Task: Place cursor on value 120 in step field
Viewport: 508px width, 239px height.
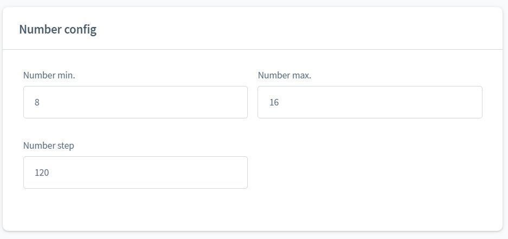Action: pyautogui.click(x=42, y=172)
